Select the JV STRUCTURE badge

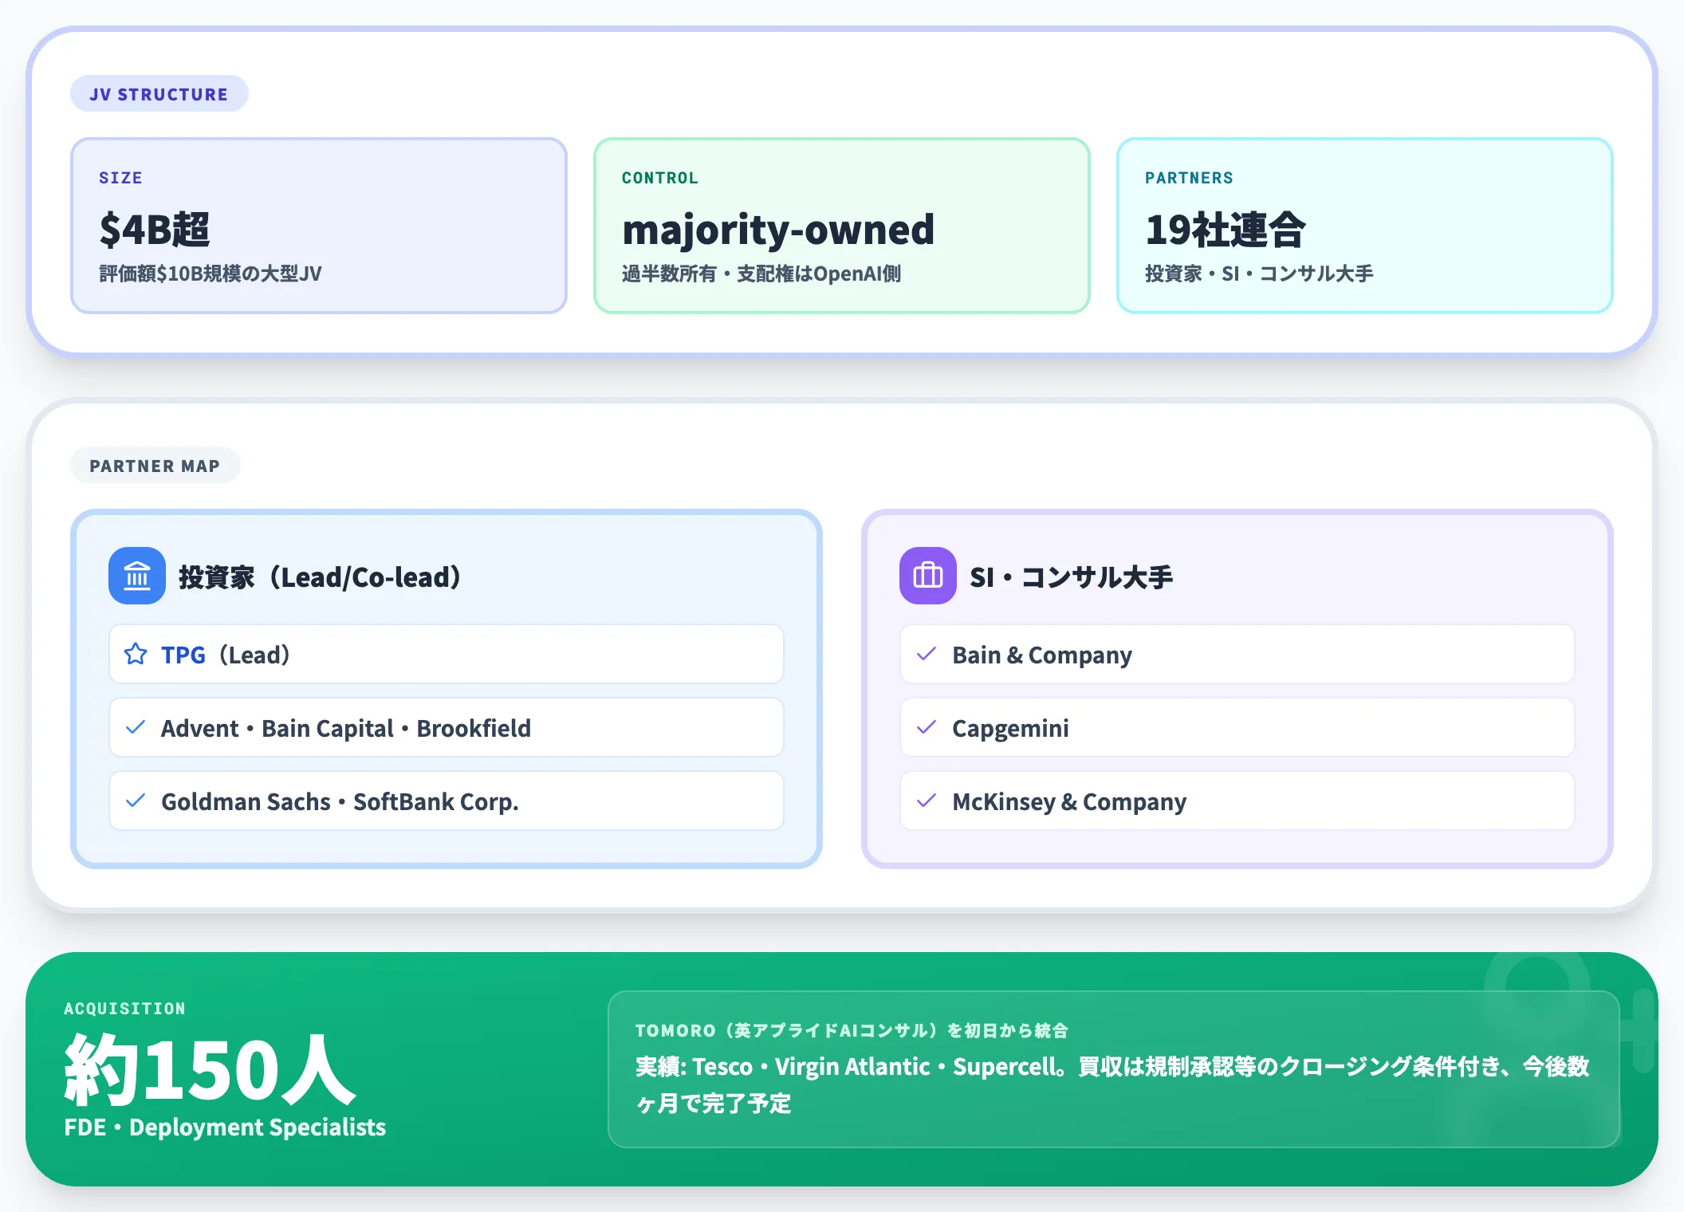pos(159,94)
